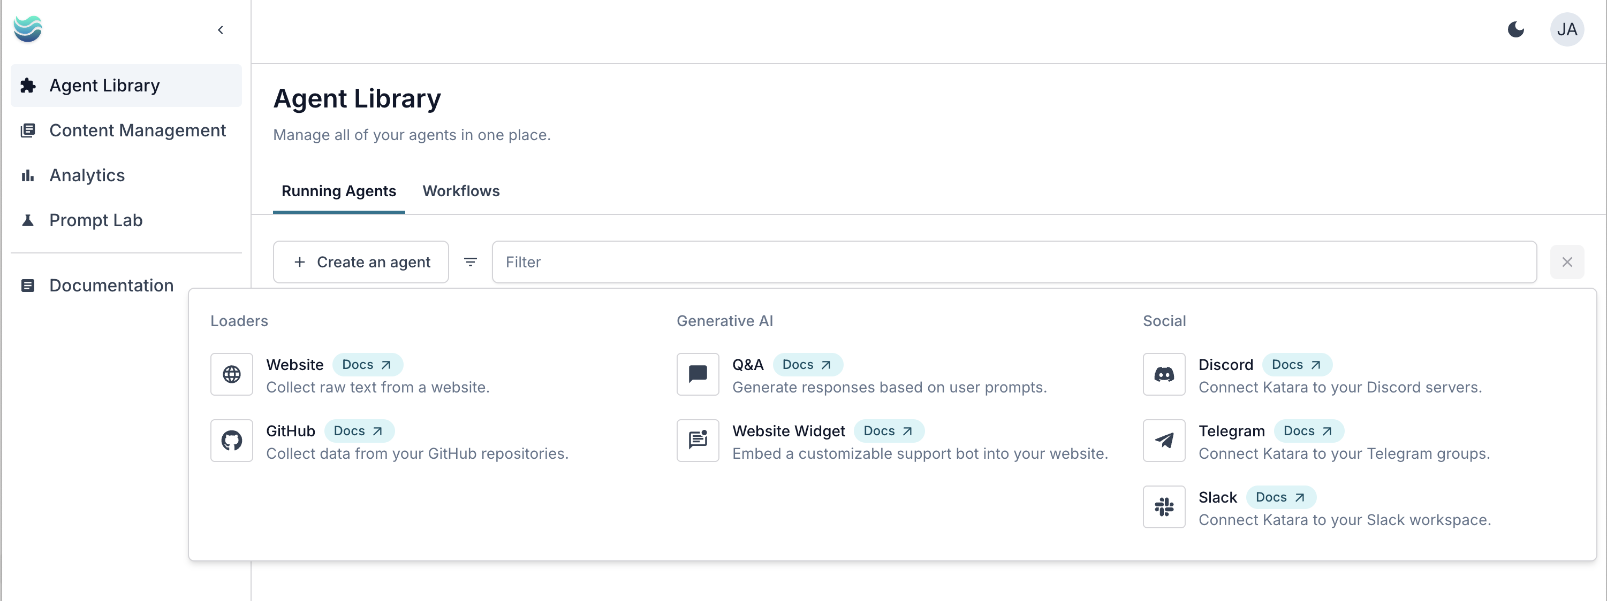Choose the Telegram agent title
The height and width of the screenshot is (601, 1607).
1231,431
